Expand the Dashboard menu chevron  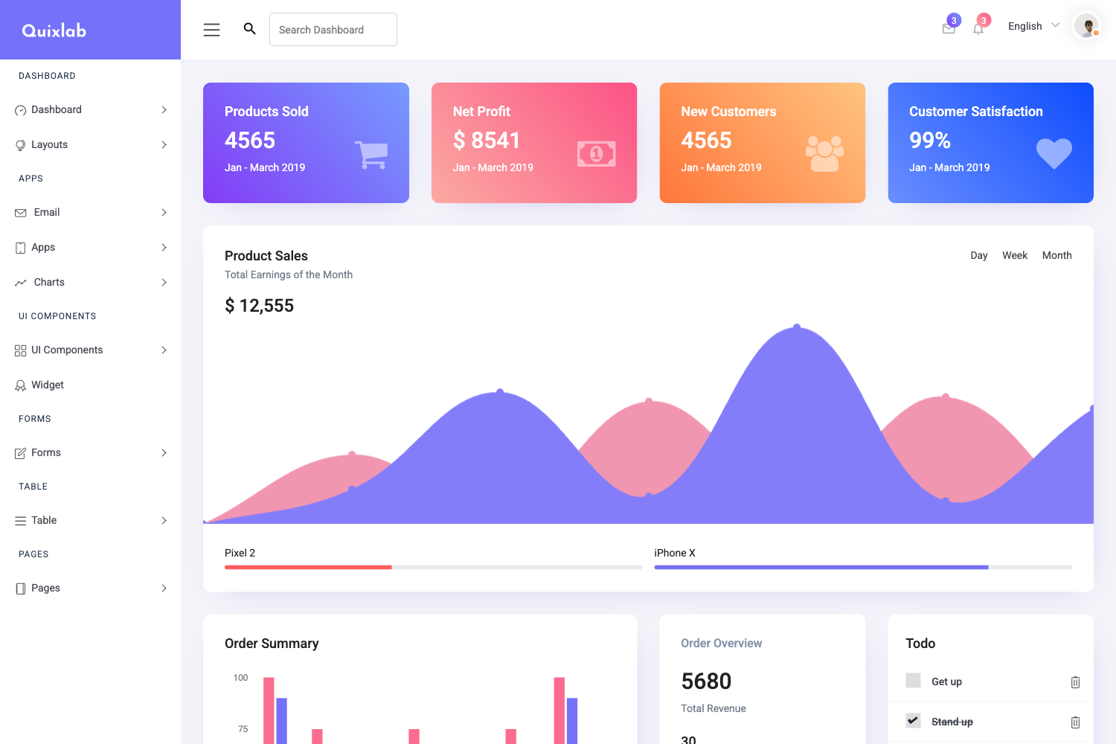tap(164, 110)
